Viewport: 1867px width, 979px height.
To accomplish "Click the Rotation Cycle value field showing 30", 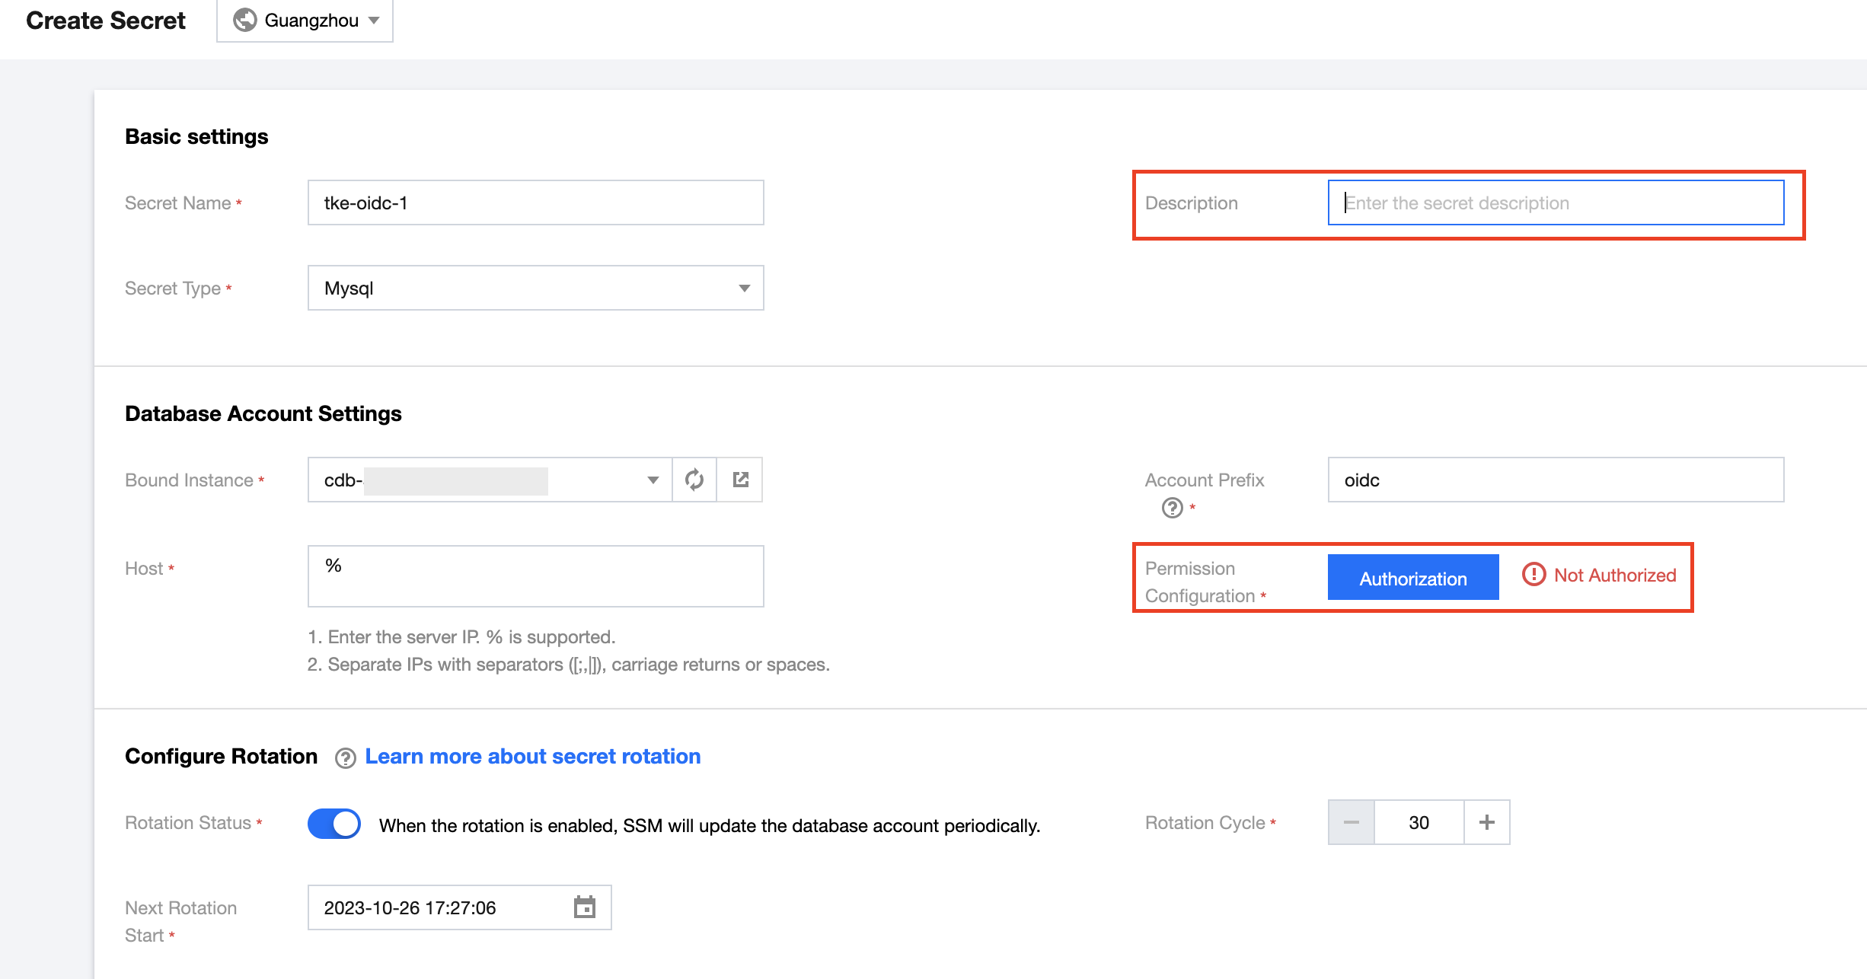I will coord(1419,822).
